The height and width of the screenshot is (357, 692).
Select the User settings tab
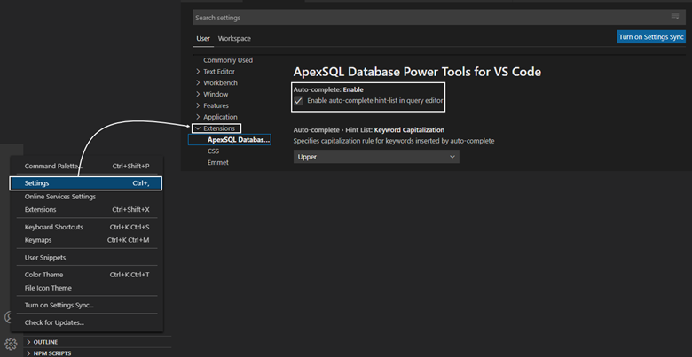point(203,39)
